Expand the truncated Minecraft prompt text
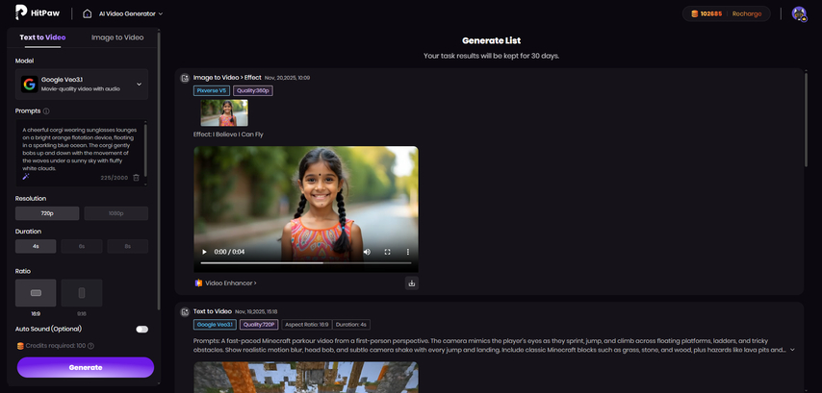822x393 pixels. coord(792,350)
